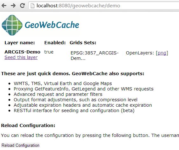Click the browser forward arrow

click(13, 5)
